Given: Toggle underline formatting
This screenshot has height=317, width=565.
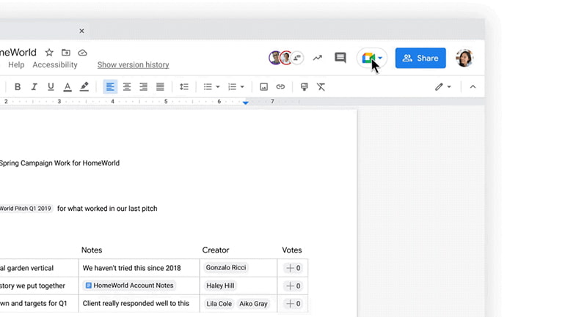Looking at the screenshot, I should coord(51,86).
